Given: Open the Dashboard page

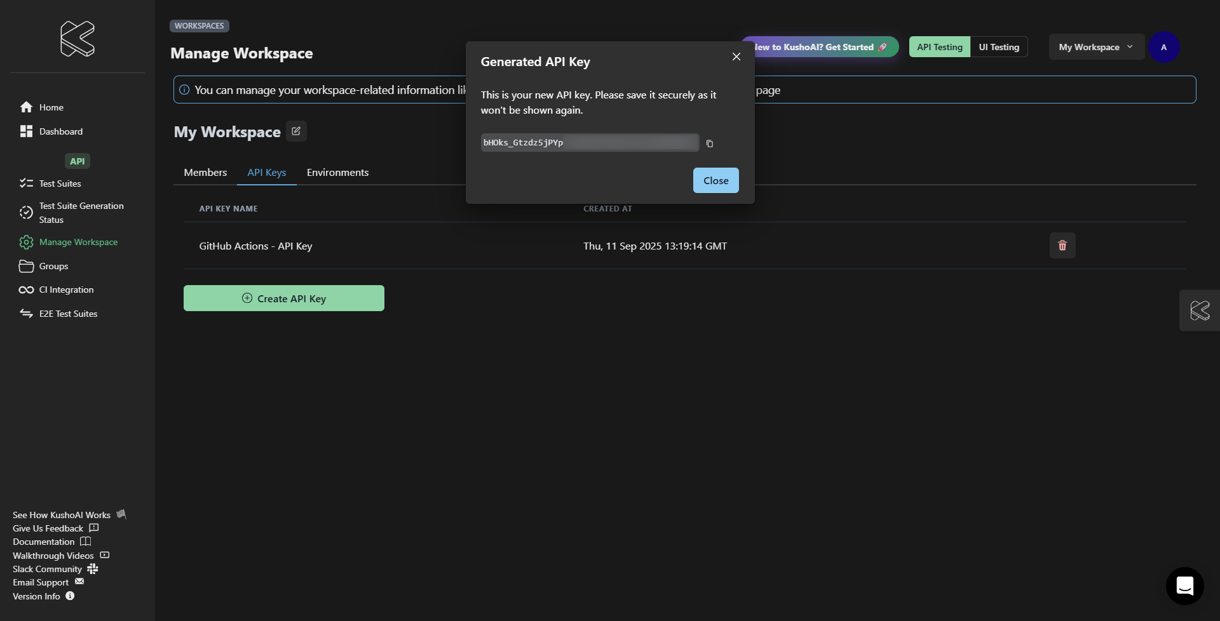Looking at the screenshot, I should pyautogui.click(x=61, y=131).
